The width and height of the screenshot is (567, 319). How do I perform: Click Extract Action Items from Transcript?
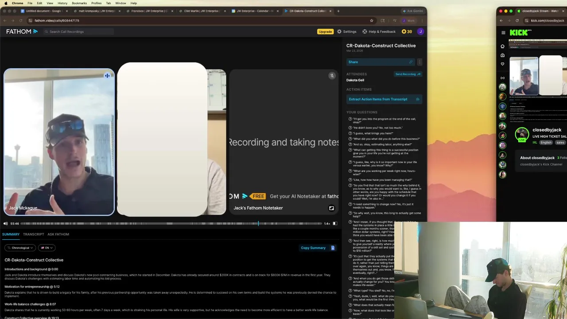pos(384,99)
